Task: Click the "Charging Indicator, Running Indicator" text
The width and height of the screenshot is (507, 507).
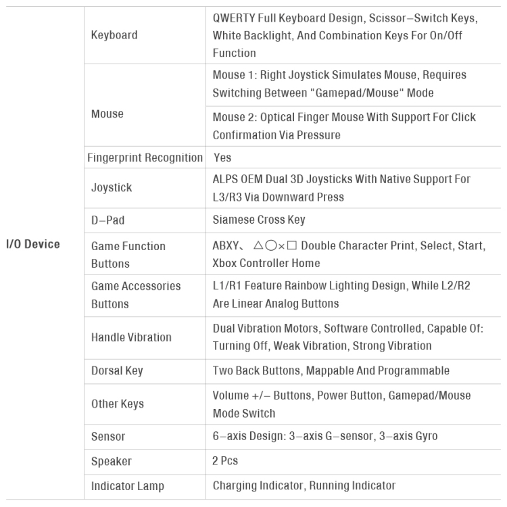Action: 304,485
